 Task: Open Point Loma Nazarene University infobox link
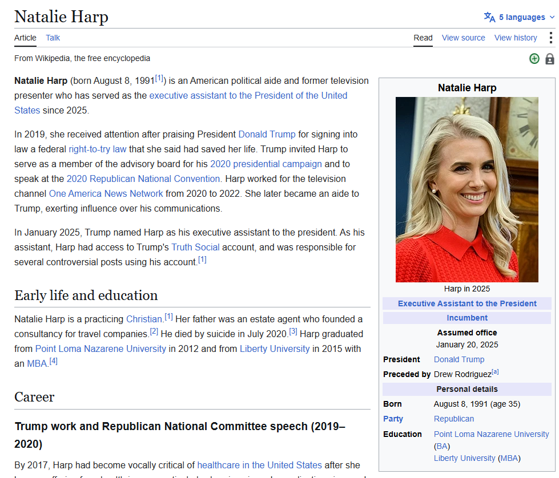click(x=491, y=434)
